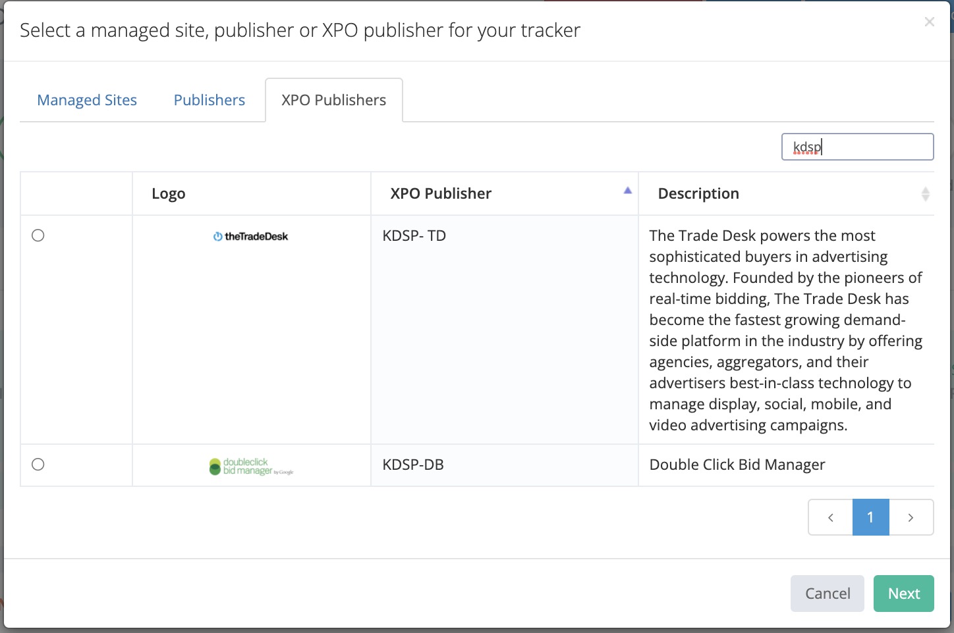Click the Logo column header
The width and height of the screenshot is (954, 633).
(x=169, y=193)
